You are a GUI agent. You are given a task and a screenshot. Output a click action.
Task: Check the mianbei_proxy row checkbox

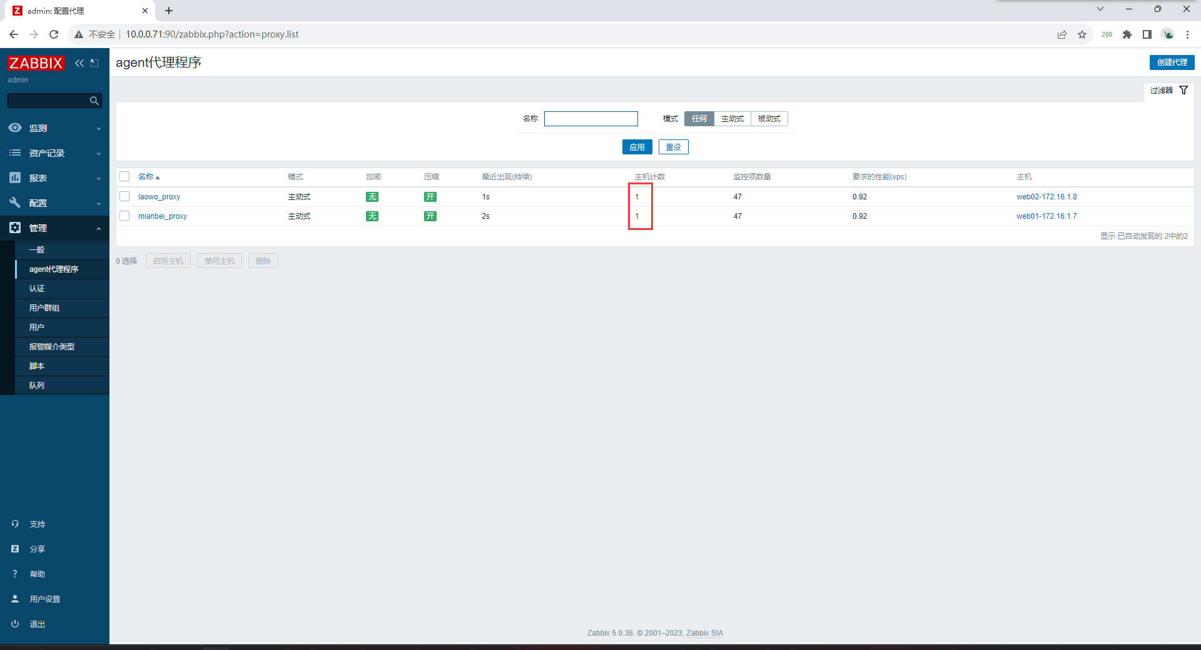(124, 216)
